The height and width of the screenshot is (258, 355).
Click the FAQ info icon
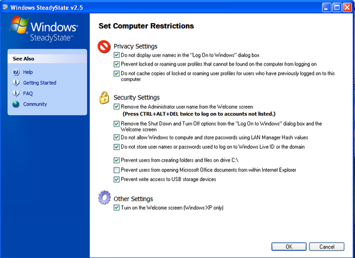[16, 93]
